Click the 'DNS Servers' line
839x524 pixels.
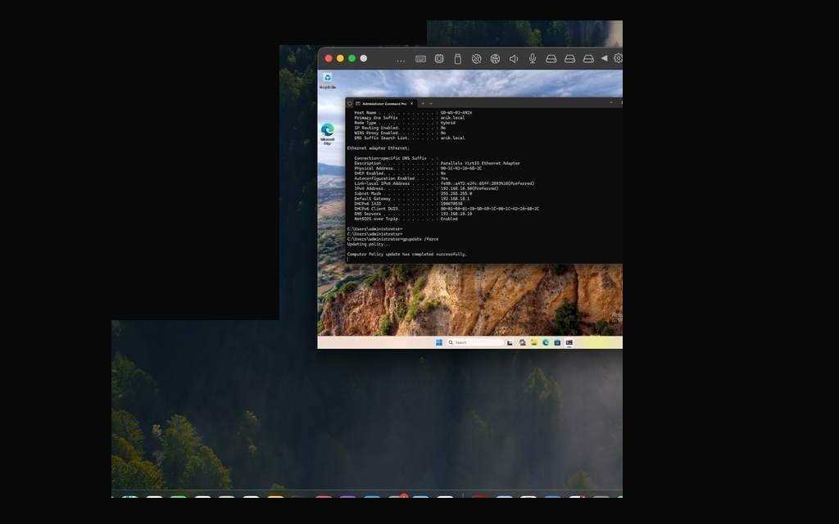(x=413, y=214)
